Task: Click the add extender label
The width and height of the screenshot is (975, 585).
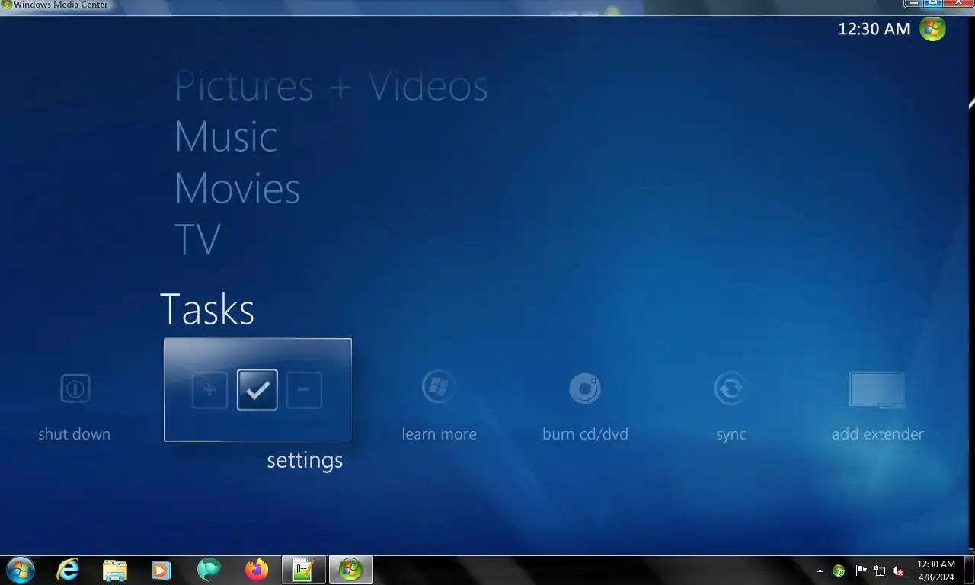Action: coord(877,434)
